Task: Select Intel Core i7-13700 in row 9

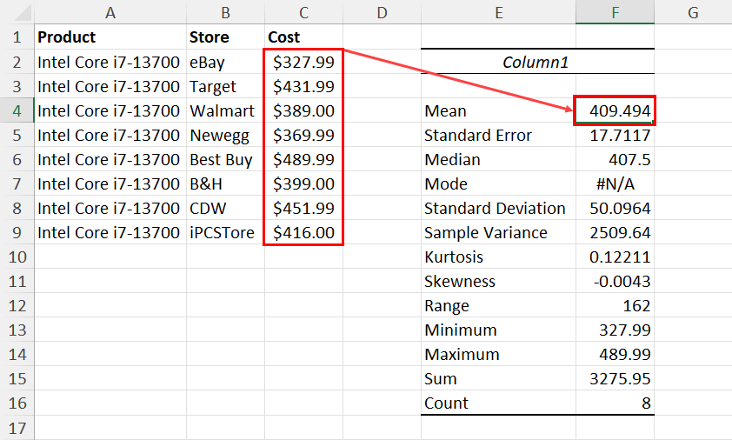Action: click(x=110, y=232)
